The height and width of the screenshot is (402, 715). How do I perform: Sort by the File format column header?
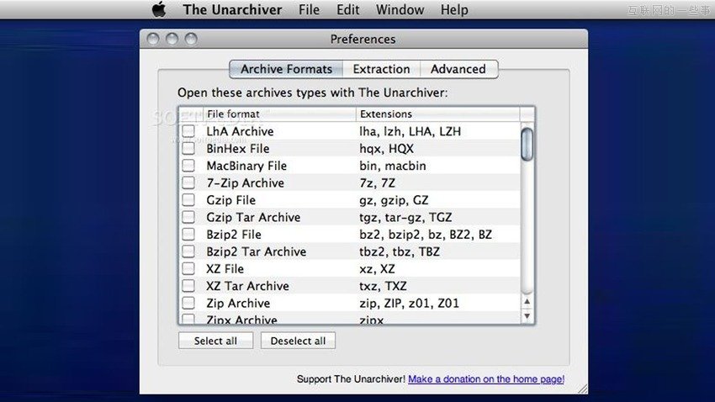pos(278,114)
